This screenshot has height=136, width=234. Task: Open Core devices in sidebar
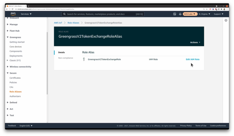(x=16, y=47)
